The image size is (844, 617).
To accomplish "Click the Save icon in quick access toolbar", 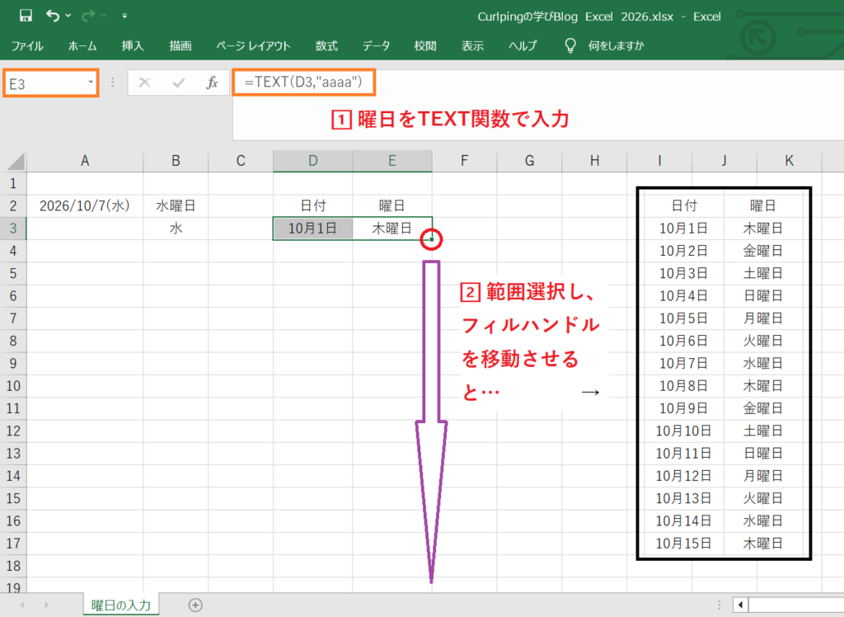I will [x=26, y=16].
